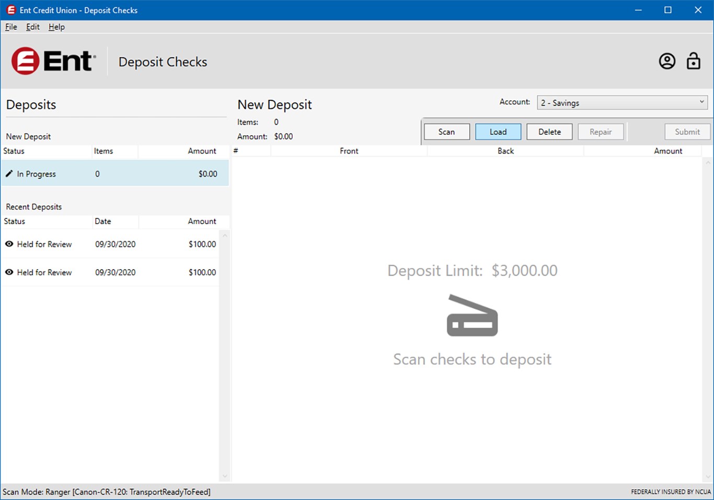Viewport: 714px width, 500px height.
Task: Open the File menu
Action: point(11,27)
